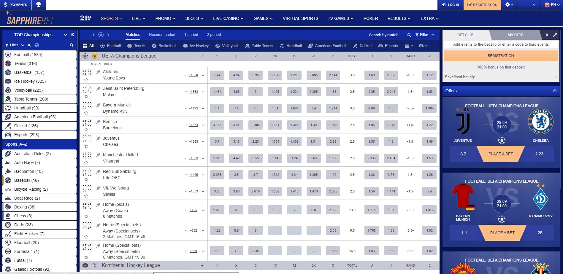Favorite the Zenit Saint Petersburg vs Malmo star
This screenshot has height=274, width=563.
(86, 96)
